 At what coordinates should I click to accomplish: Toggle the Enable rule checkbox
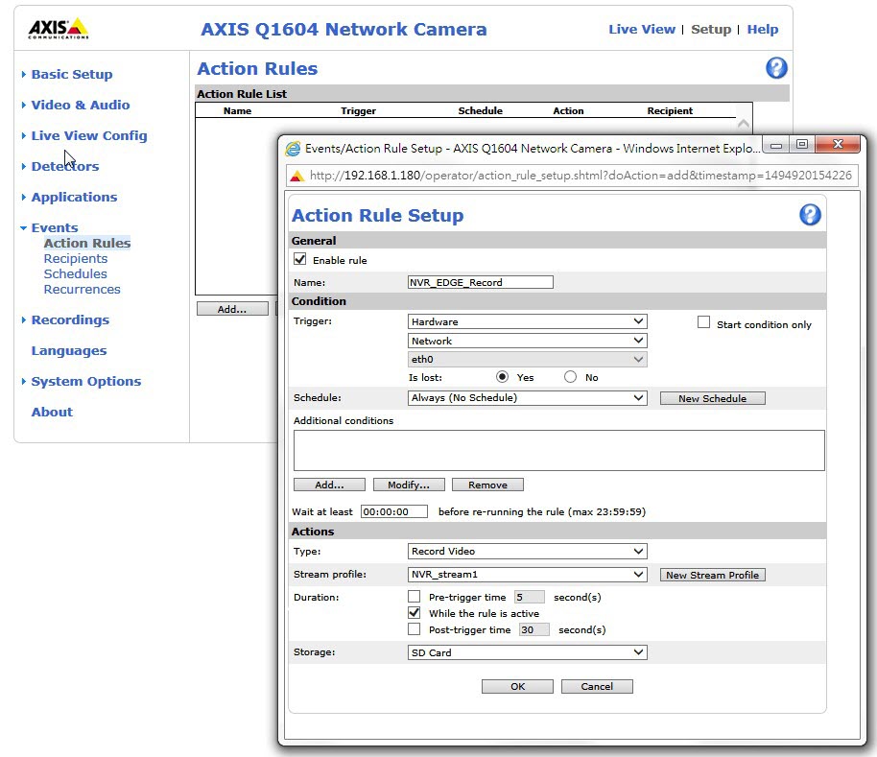[299, 259]
